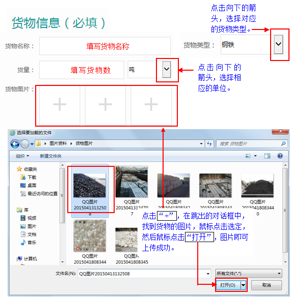Click the search magnifier icon
Image resolution: width=291 pixels, height=297 pixels.
click(283, 143)
